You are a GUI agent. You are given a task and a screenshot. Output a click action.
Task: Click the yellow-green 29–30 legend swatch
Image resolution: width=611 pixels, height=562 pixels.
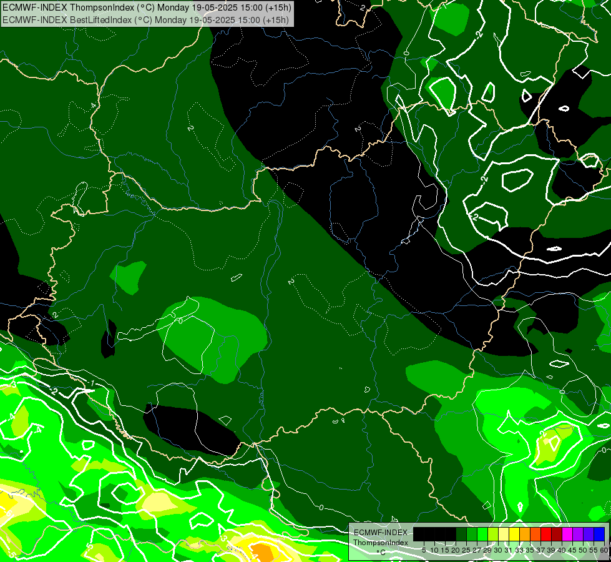[493, 534]
